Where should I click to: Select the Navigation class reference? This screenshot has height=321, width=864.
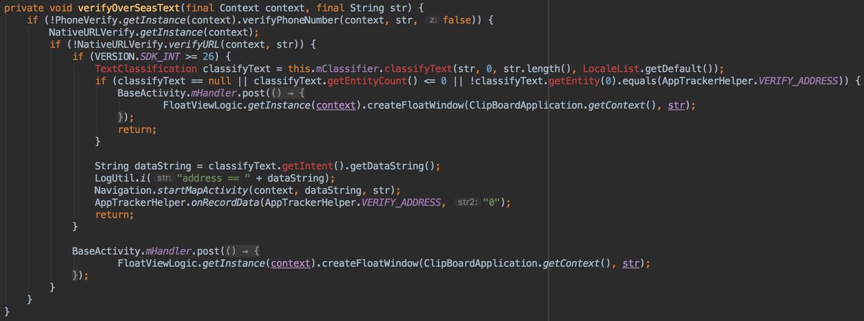point(123,191)
